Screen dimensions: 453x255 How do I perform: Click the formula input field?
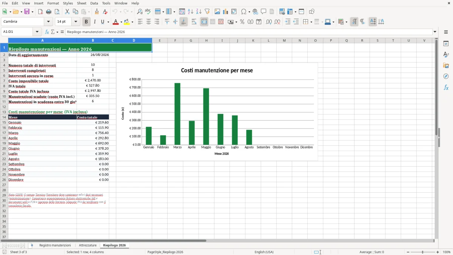248,32
